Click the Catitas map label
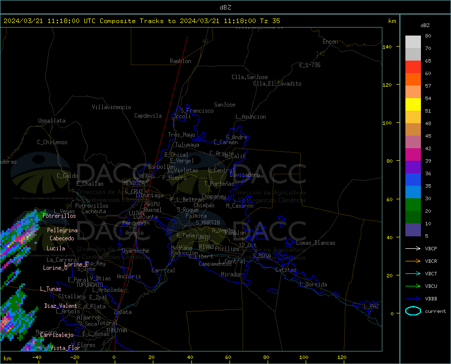 (286, 270)
